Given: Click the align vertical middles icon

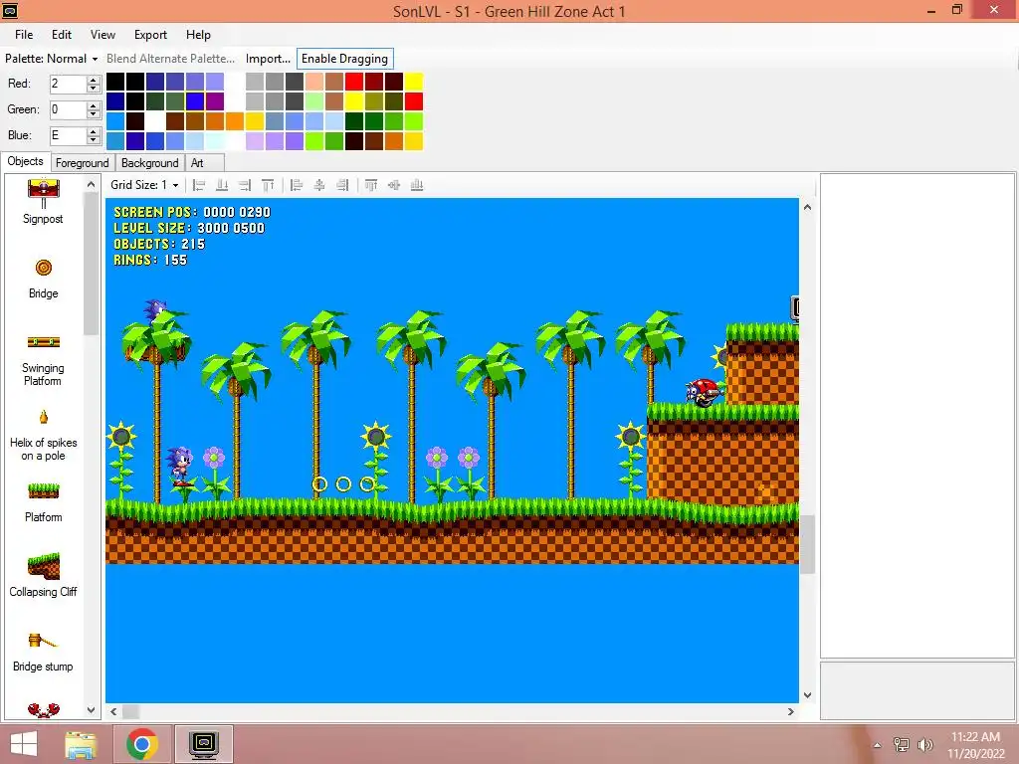Looking at the screenshot, I should click(394, 185).
